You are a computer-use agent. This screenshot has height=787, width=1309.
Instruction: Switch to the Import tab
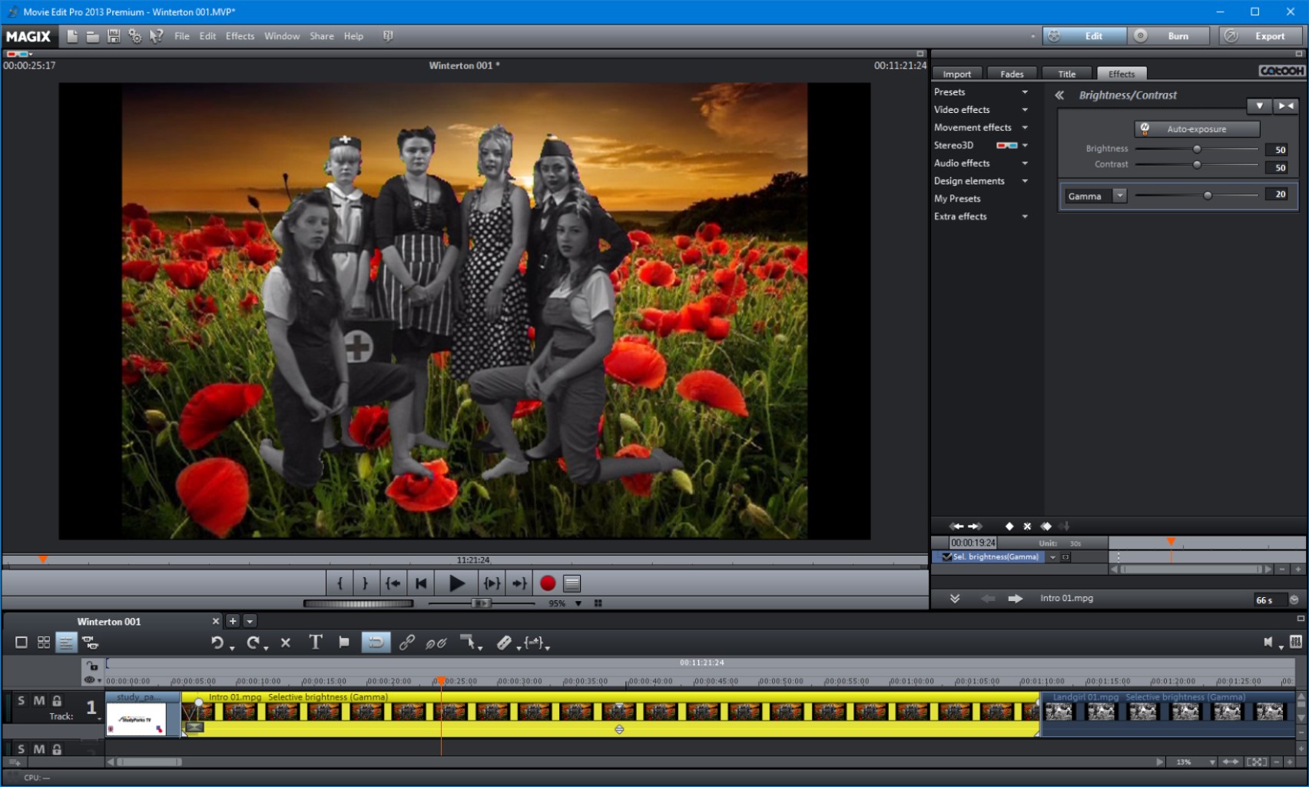(x=957, y=74)
